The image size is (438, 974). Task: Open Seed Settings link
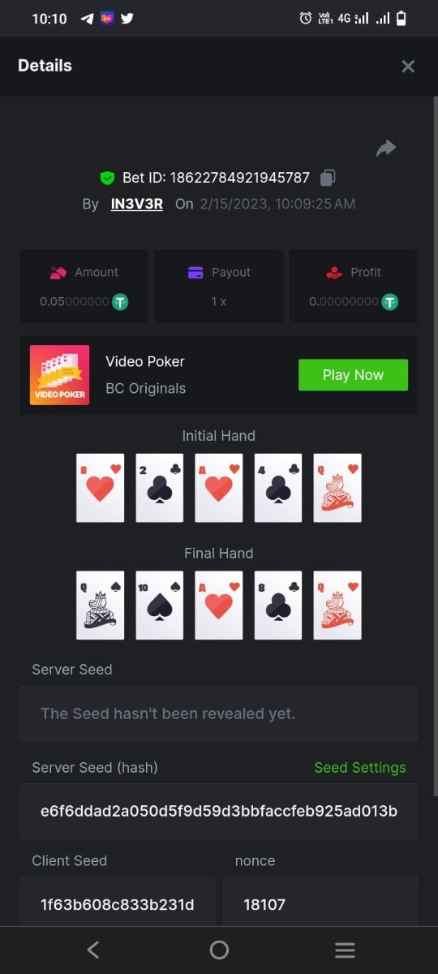(360, 767)
